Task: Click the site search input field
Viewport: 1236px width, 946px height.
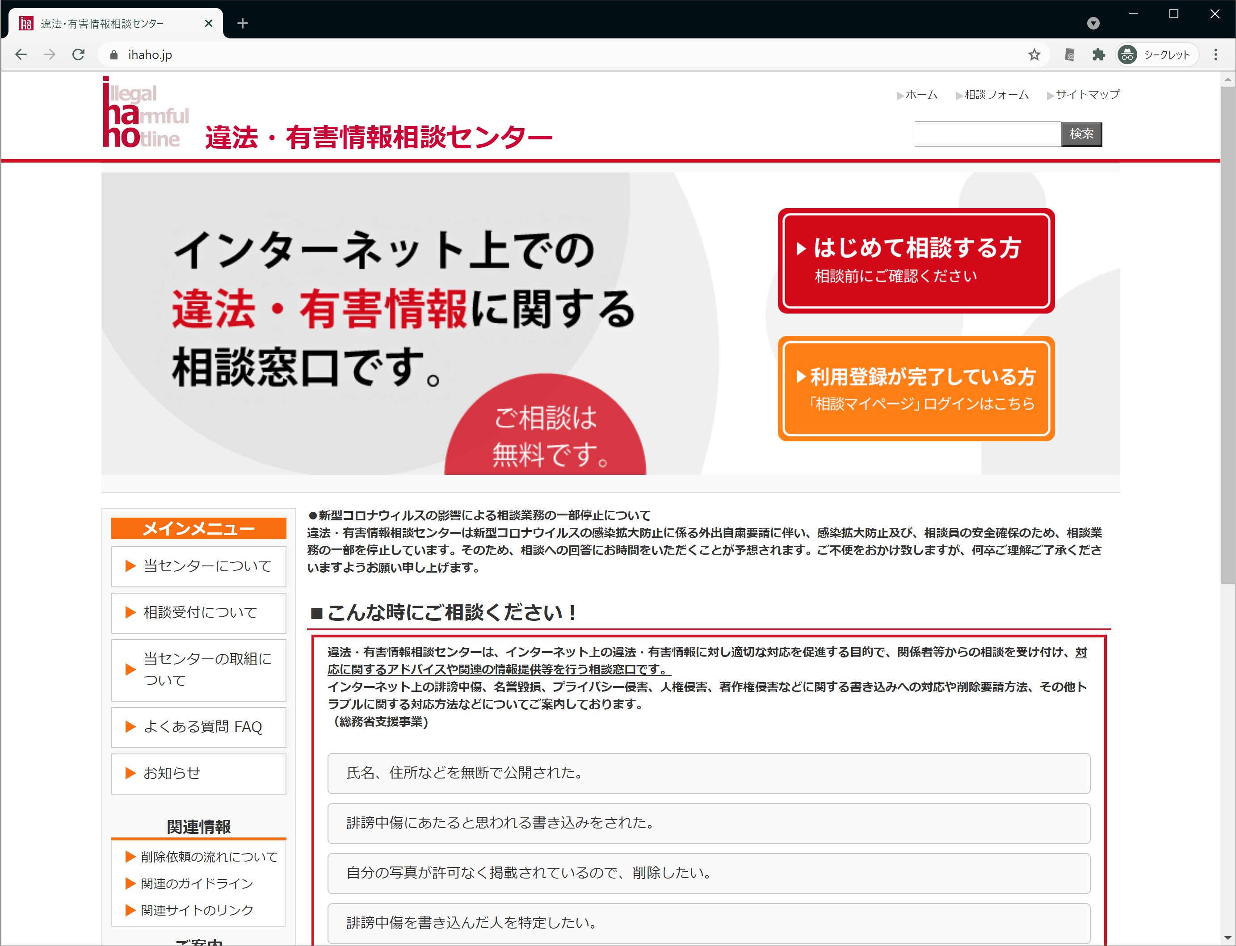Action: 987,134
